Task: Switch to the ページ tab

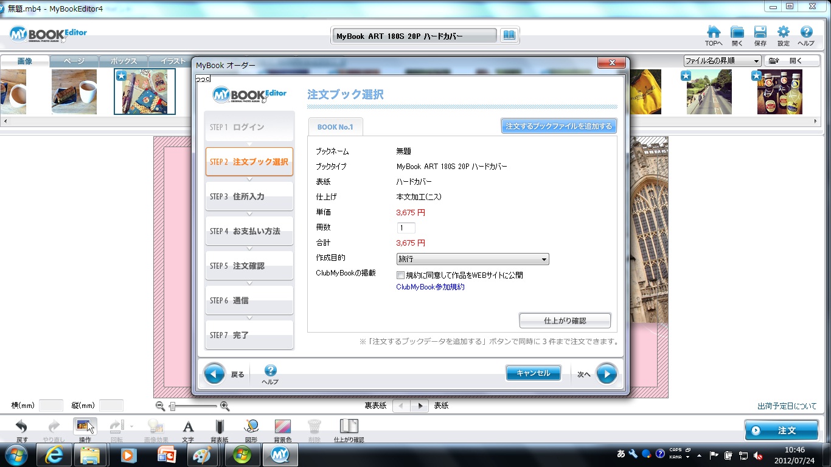Action: tap(74, 61)
